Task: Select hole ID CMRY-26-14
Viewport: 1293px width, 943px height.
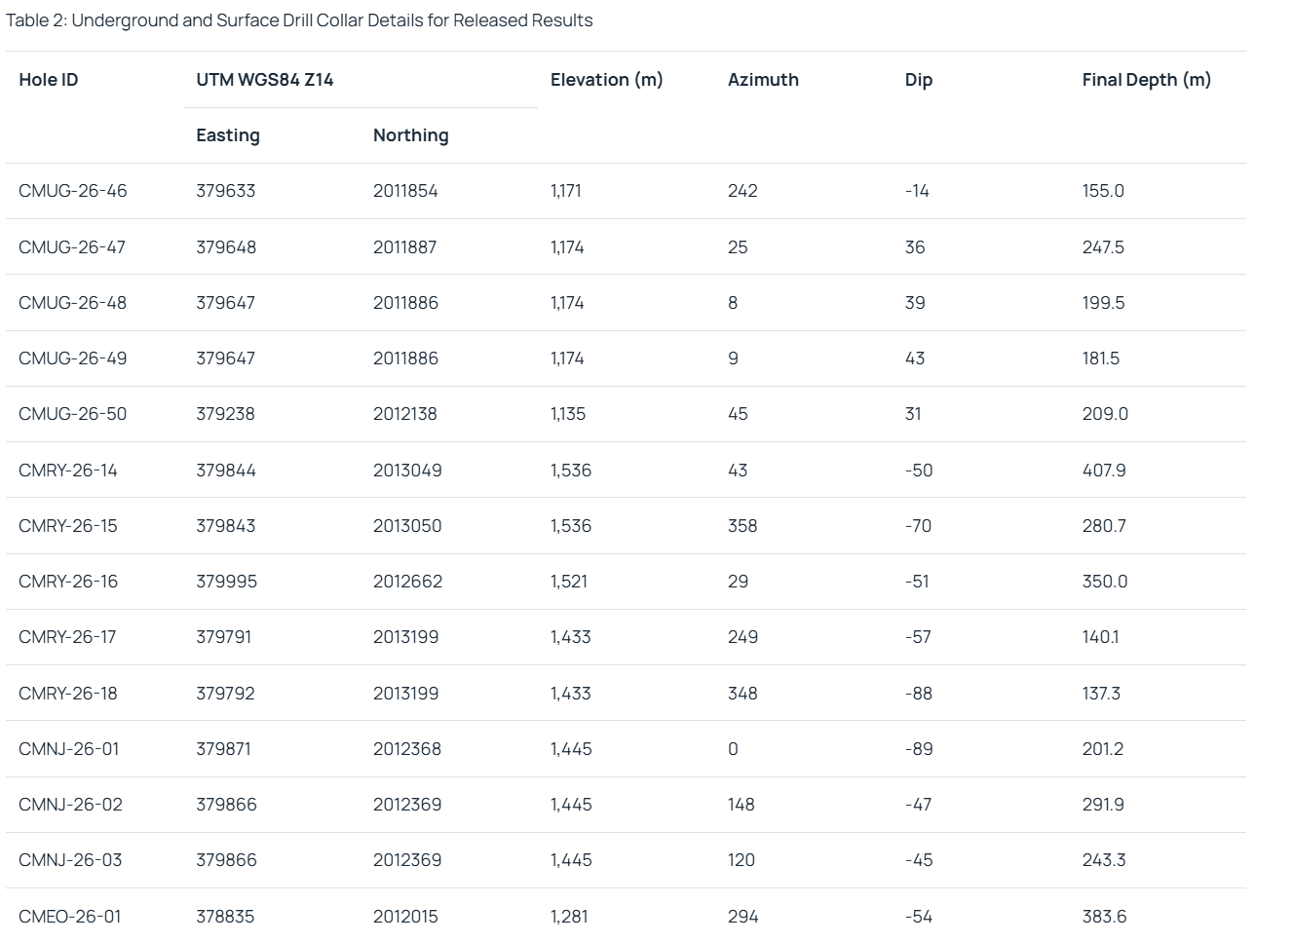Action: pyautogui.click(x=68, y=471)
